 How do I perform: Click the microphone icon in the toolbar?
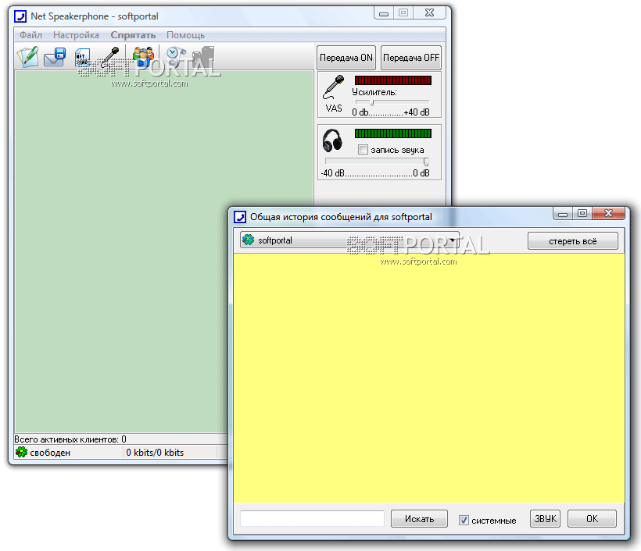click(109, 57)
